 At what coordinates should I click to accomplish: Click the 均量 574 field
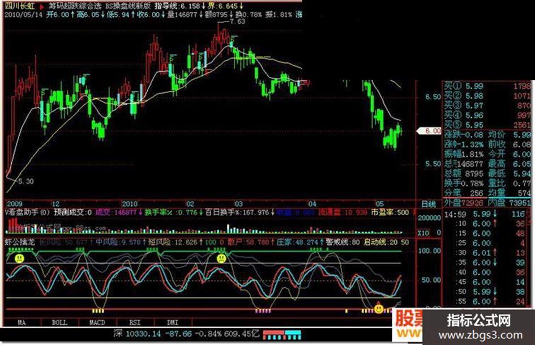coord(510,193)
